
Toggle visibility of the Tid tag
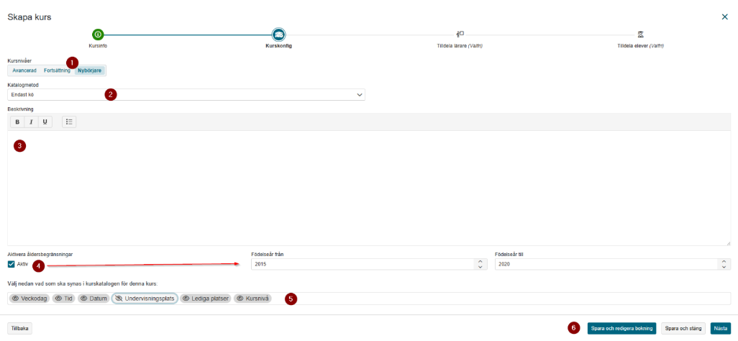click(x=63, y=299)
